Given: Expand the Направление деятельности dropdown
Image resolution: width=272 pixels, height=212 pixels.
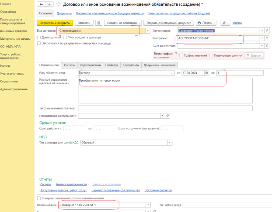Looking at the screenshot, I should point(163,116).
